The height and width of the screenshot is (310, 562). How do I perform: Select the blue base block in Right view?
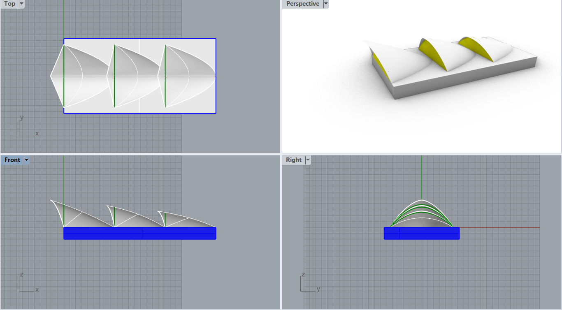point(422,233)
